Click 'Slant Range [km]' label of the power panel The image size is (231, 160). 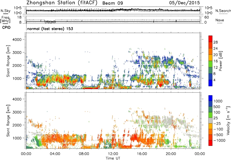tap(8, 61)
